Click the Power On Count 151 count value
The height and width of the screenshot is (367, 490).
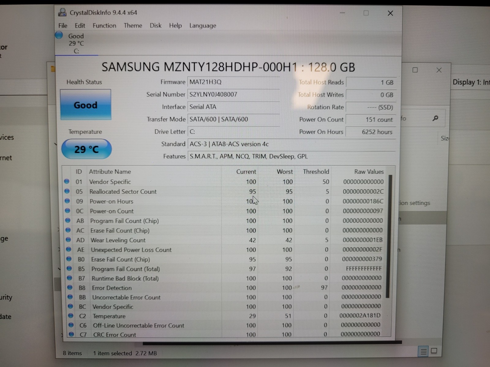point(371,120)
